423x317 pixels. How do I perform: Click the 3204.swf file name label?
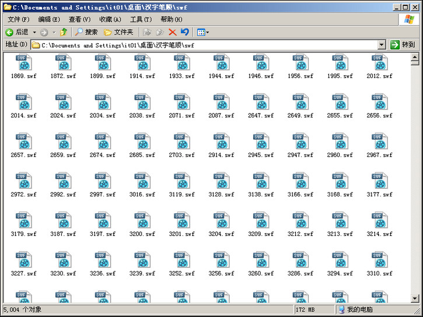(x=222, y=234)
